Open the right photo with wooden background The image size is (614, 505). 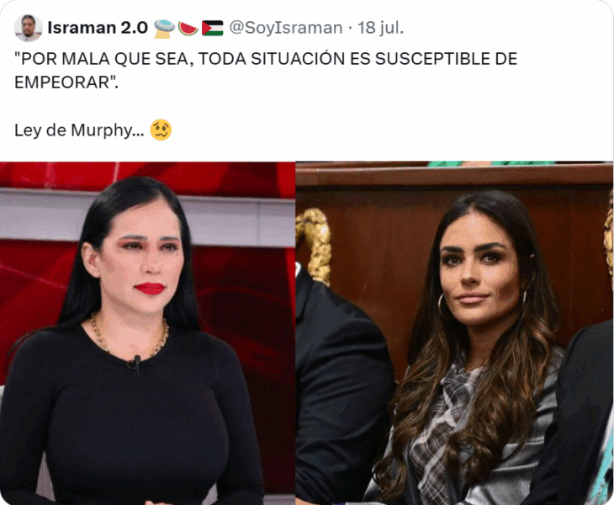(455, 333)
